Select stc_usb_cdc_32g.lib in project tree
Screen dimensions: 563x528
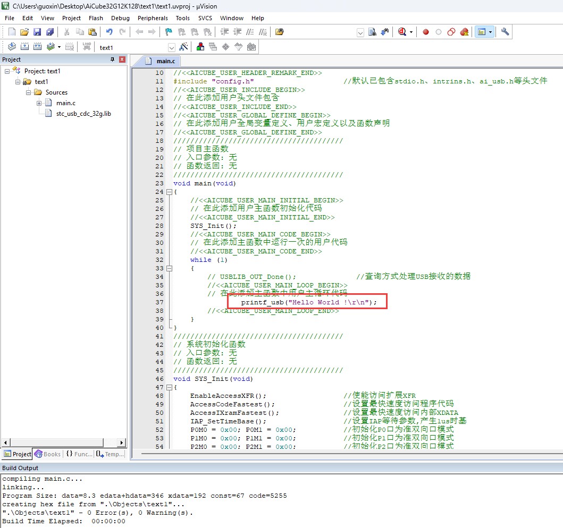(83, 114)
